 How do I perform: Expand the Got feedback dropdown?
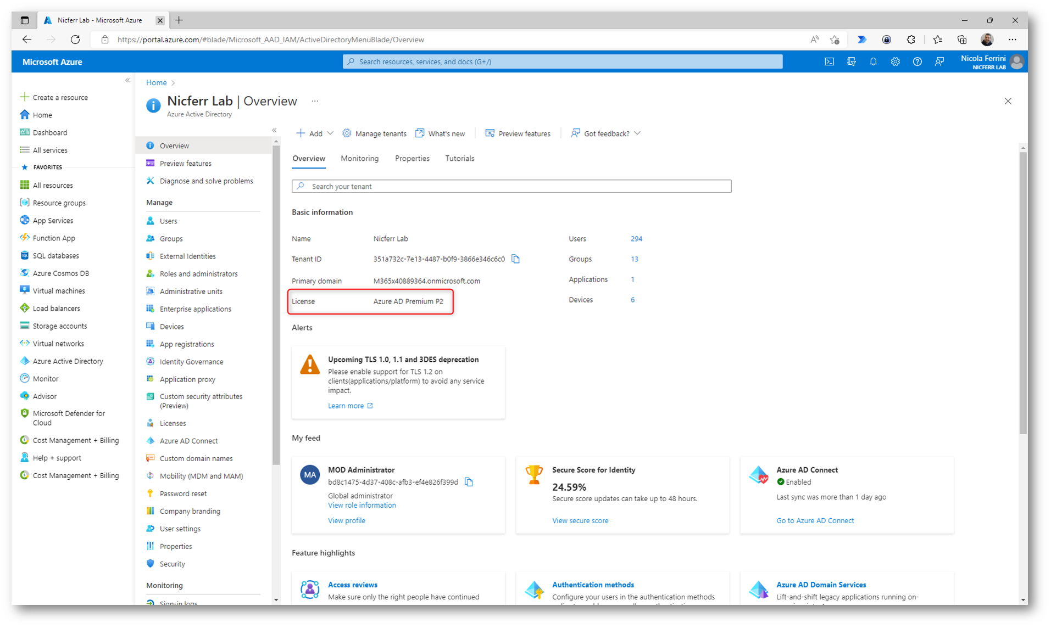point(605,133)
